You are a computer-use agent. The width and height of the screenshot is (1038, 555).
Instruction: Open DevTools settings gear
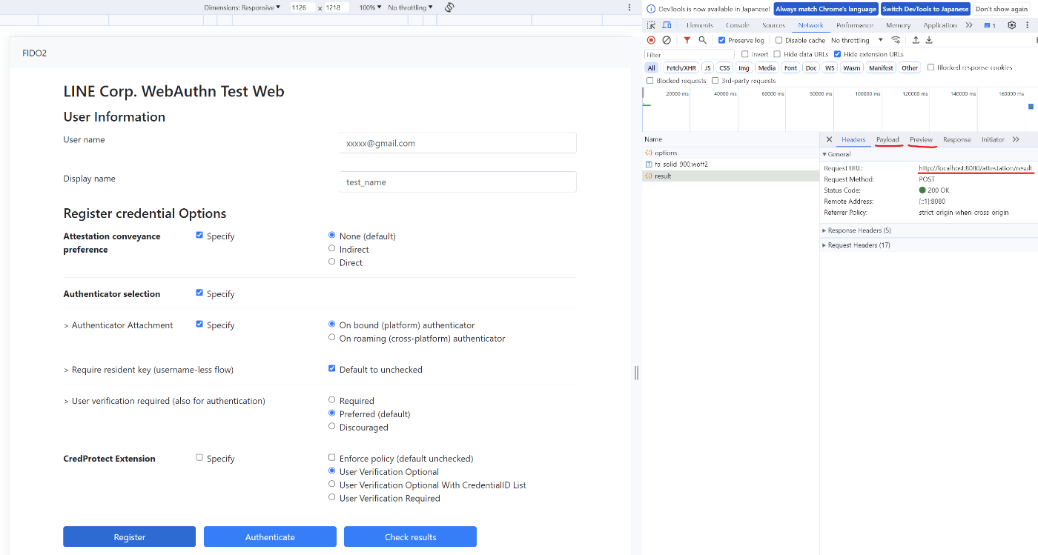[1012, 25]
